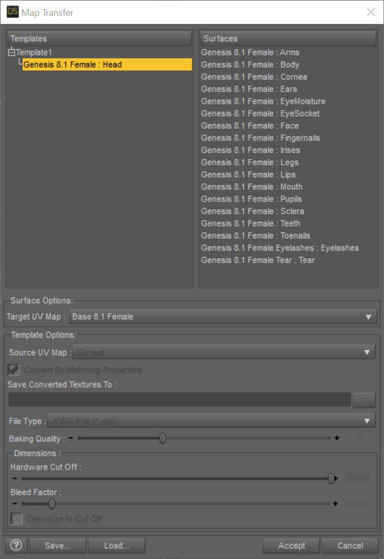384x559 pixels.
Task: Toggle Convert By Matching Properties checkbox
Action: [x=14, y=370]
